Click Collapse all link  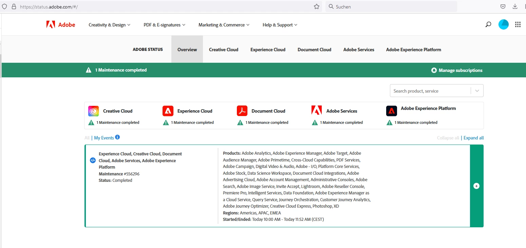448,138
